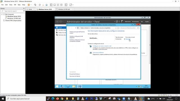Click the guest Windows Start button
Screen dimensions: 180x101
[x=57, y=86]
